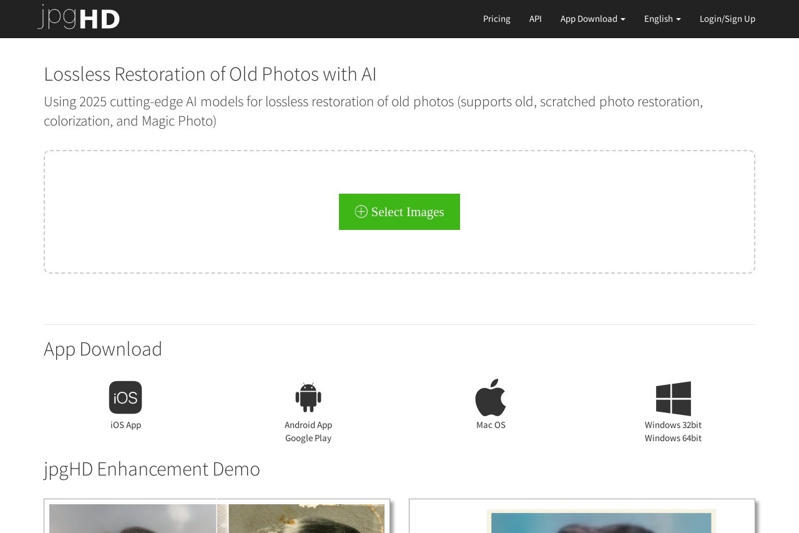Click the jpgHD logo
799x533 pixels.
coord(79,17)
